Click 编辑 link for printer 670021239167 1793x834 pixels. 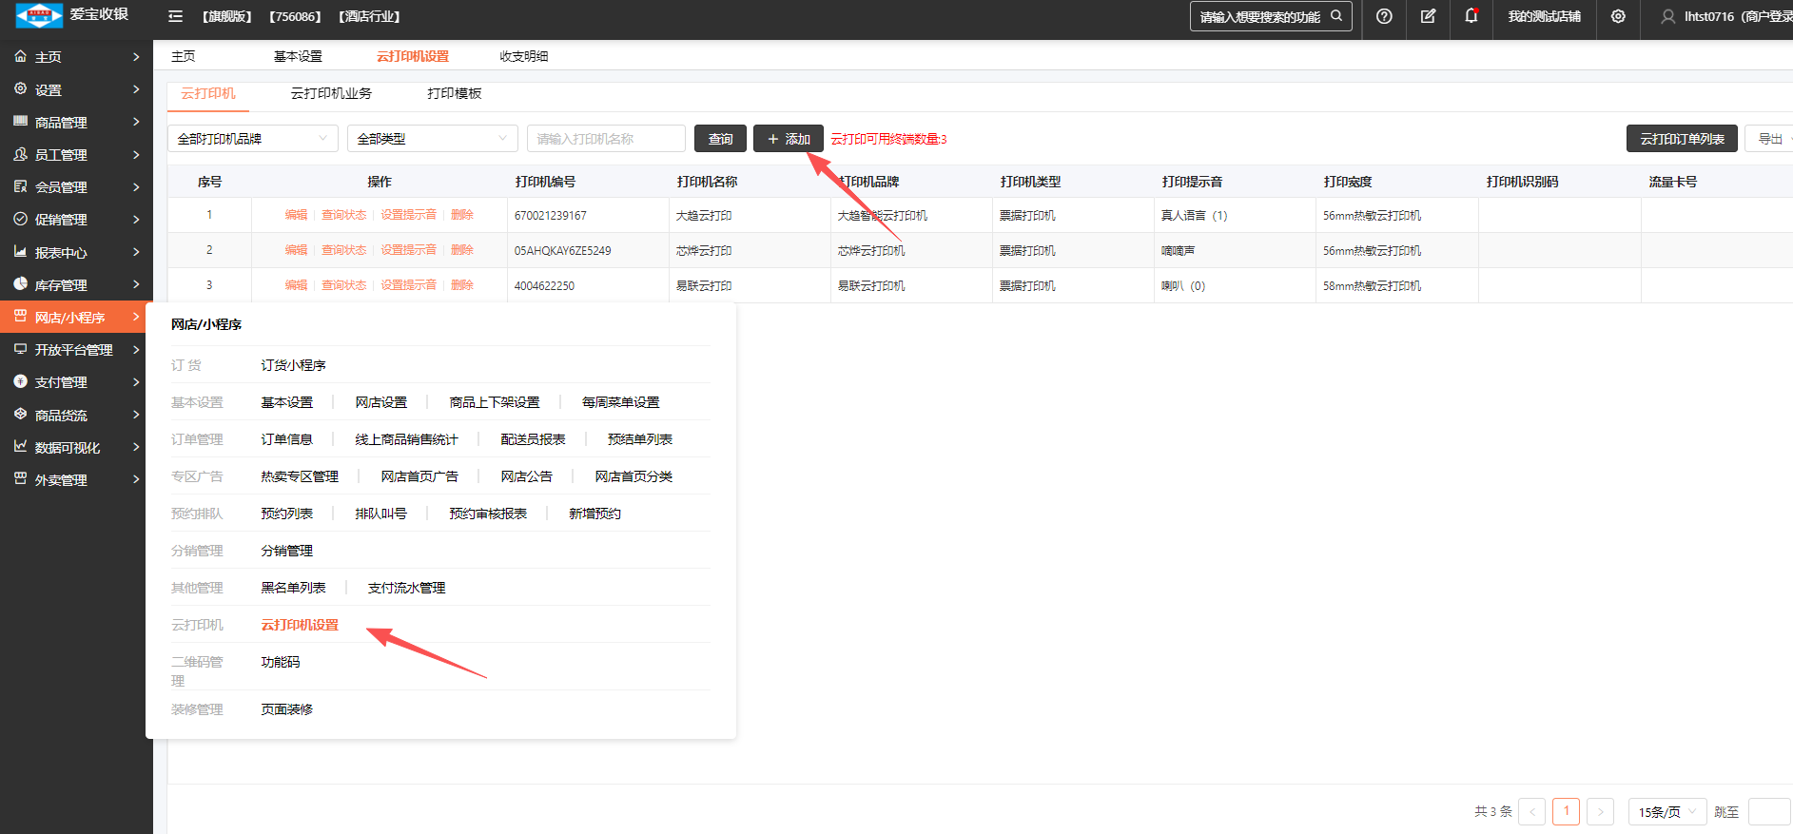click(296, 215)
